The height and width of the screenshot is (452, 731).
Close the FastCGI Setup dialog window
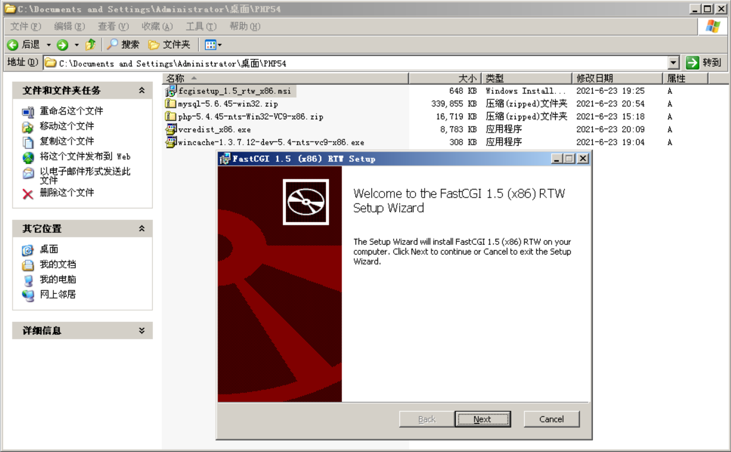[x=583, y=159]
